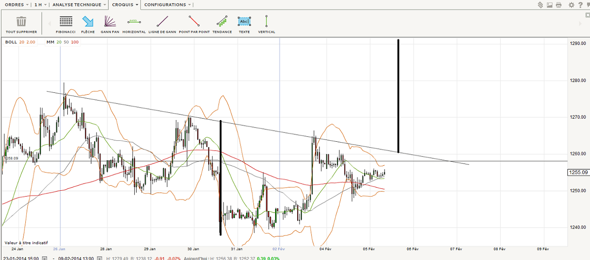Open the Analyse Technique dropdown
The height and width of the screenshot is (260, 590).
[79, 5]
